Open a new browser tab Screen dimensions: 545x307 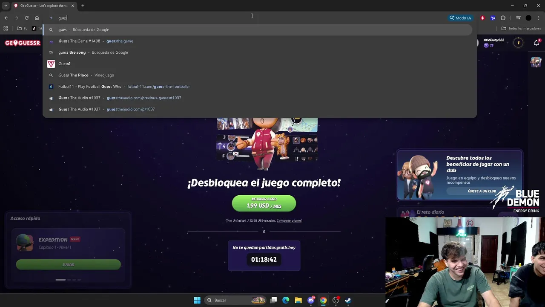click(83, 6)
